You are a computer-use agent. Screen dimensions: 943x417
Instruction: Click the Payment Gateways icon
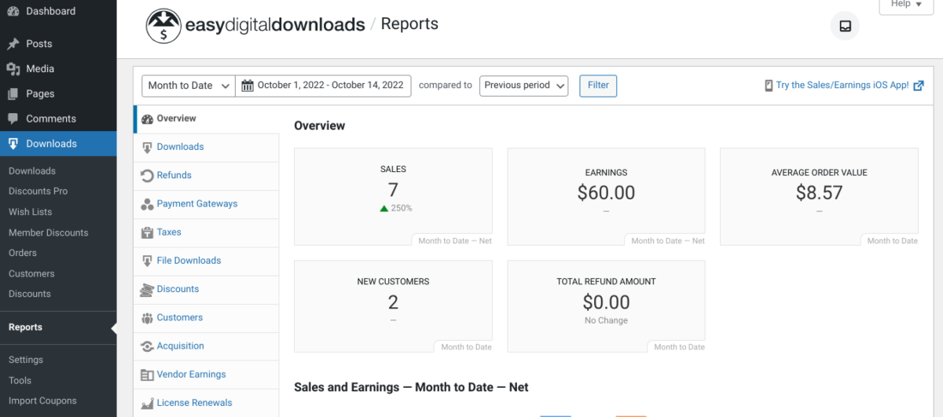point(147,204)
